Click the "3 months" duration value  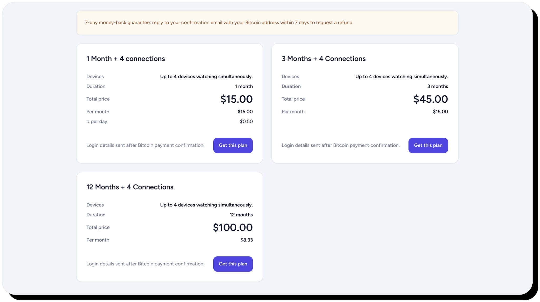tap(437, 86)
